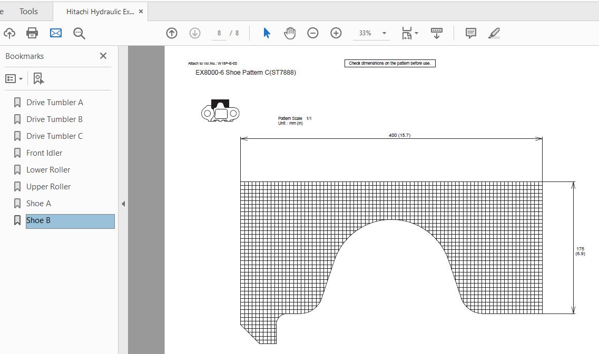Image resolution: width=599 pixels, height=354 pixels.
Task: Click the upload to cloud icon
Action: [9, 33]
